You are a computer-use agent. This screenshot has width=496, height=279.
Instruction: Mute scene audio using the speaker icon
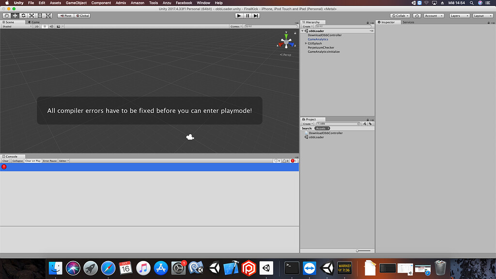(51, 26)
